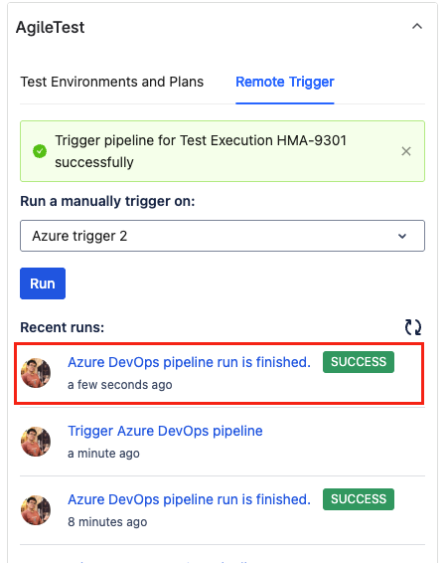Screen dimensions: 448x563
Task: Click the avatar beside Trigger Azure DevOps pipeline
Action: (x=36, y=442)
